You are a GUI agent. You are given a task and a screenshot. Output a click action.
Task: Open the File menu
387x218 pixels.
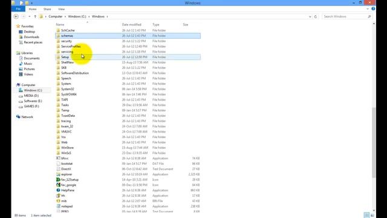pyautogui.click(x=18, y=9)
